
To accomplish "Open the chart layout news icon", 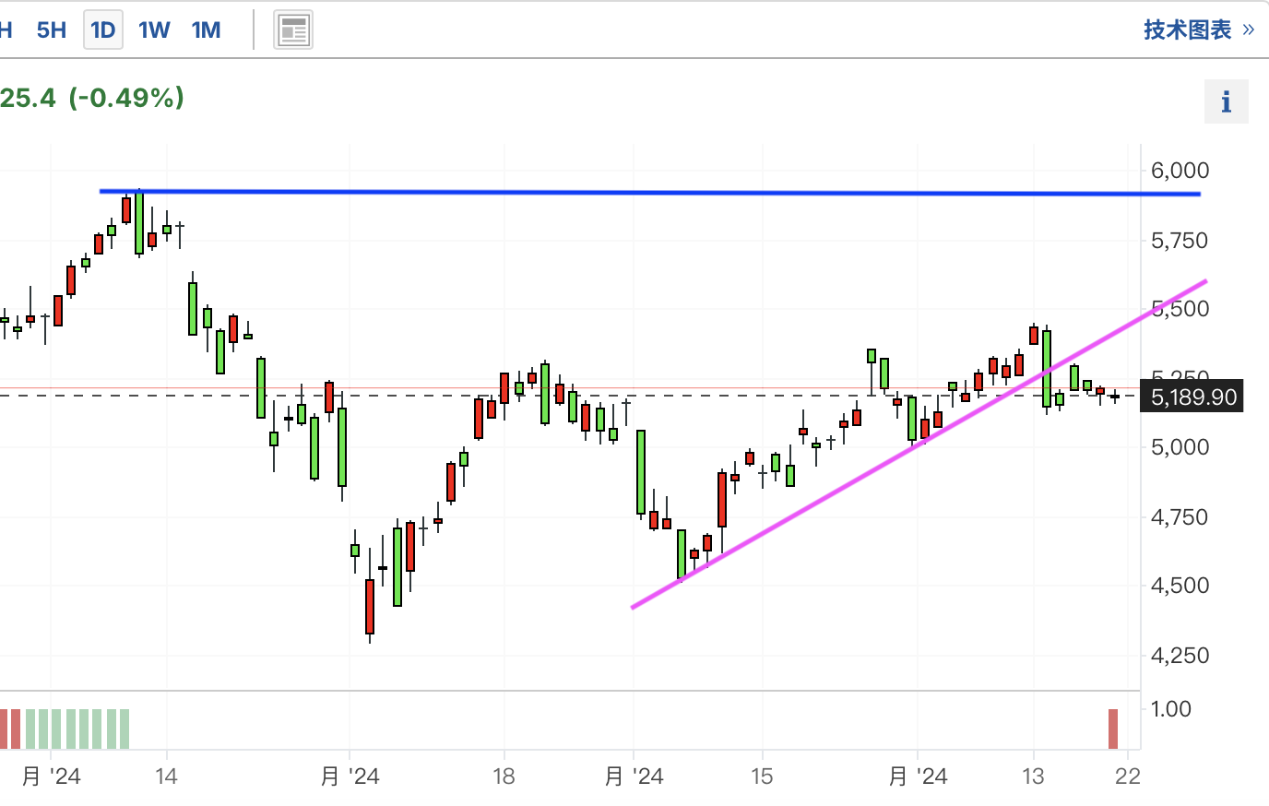I will [293, 31].
